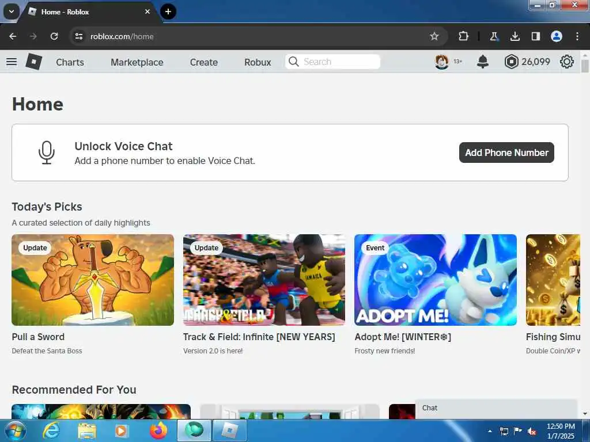590x442 pixels.
Task: Select the Robux menu item
Action: 258,62
